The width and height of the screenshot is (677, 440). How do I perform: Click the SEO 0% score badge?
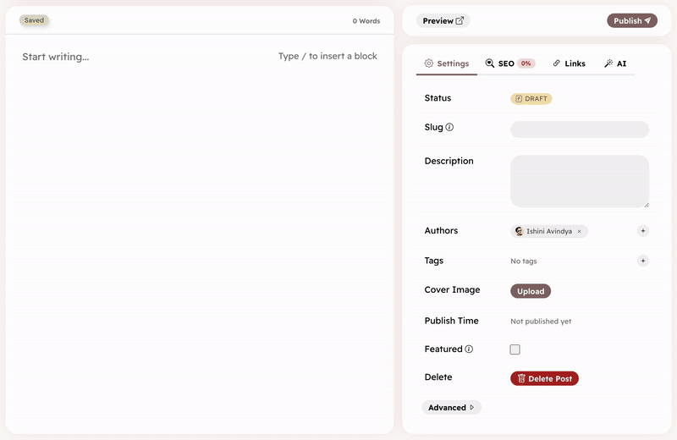[x=526, y=63]
